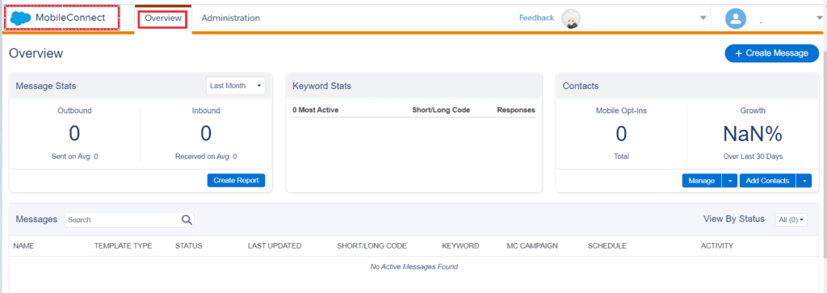The image size is (827, 293).
Task: Click the Einstein avatar icon
Action: pyautogui.click(x=571, y=19)
